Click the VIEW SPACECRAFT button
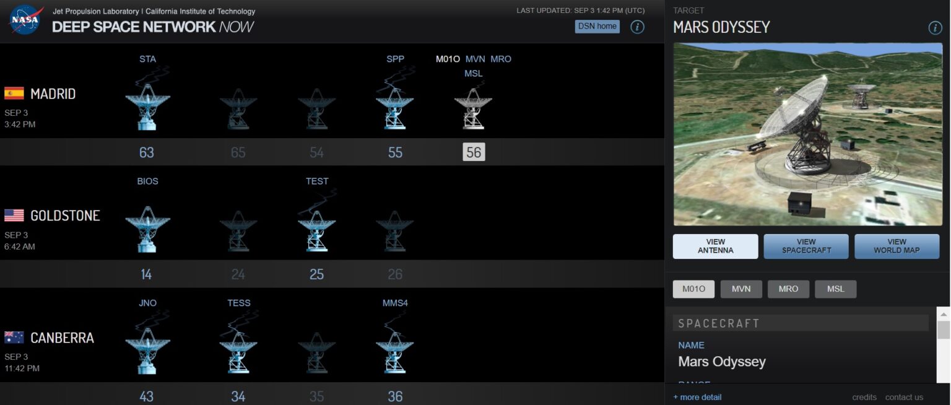This screenshot has height=405, width=951. [806, 246]
